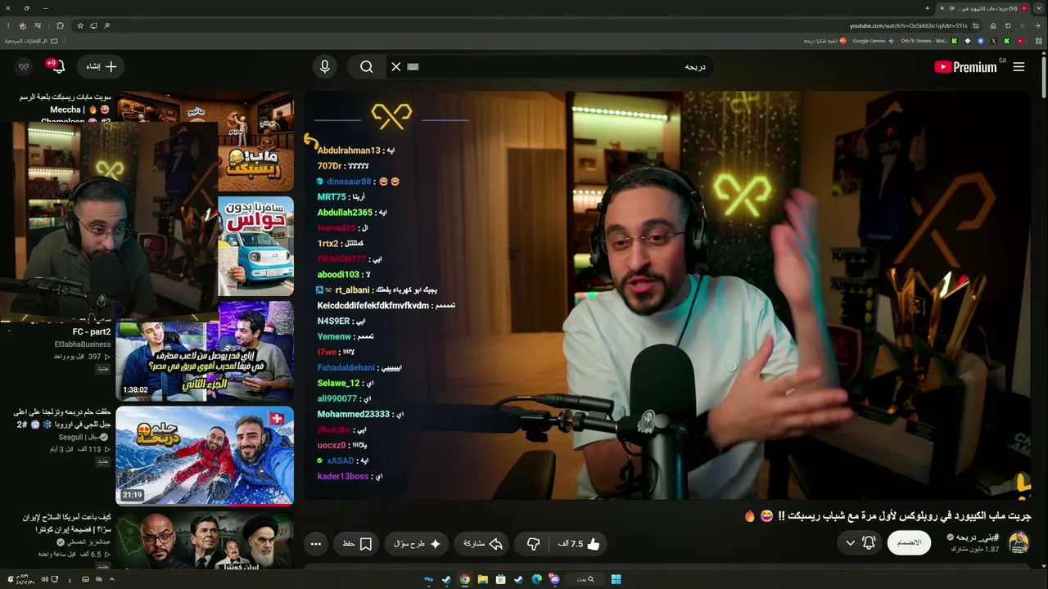This screenshot has width=1048, height=589.
Task: Open the كيف باعت أمريكا السلاح video title
Action: [x=68, y=524]
